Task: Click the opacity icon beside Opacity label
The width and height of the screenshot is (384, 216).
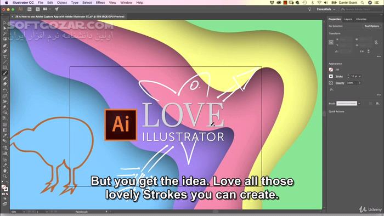Action: coord(331,83)
